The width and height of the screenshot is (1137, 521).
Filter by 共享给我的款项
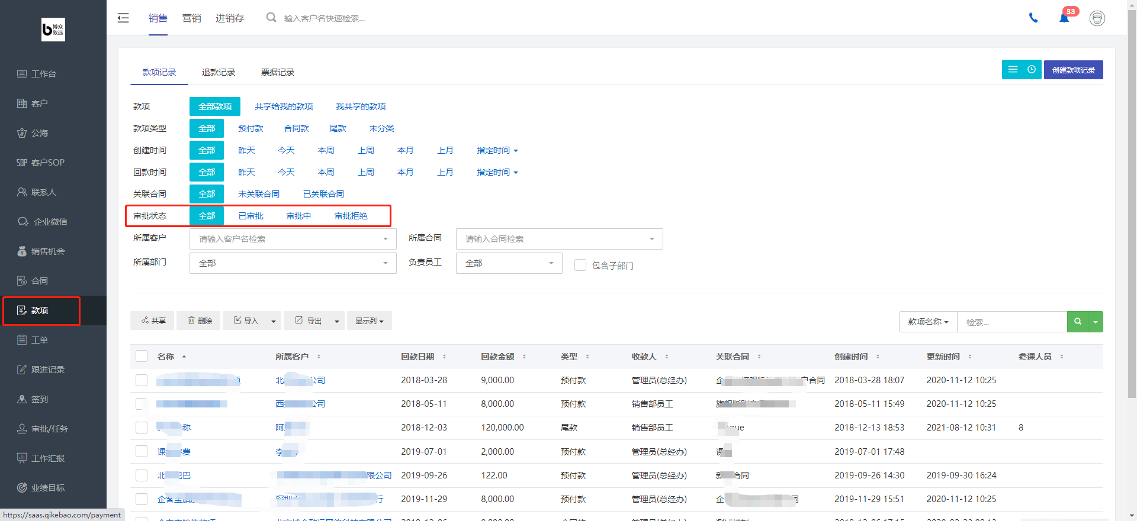284,106
